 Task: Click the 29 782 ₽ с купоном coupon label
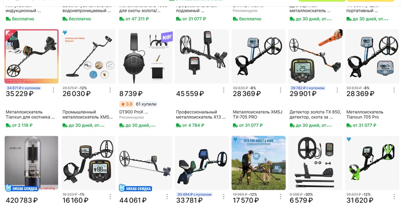(307, 88)
